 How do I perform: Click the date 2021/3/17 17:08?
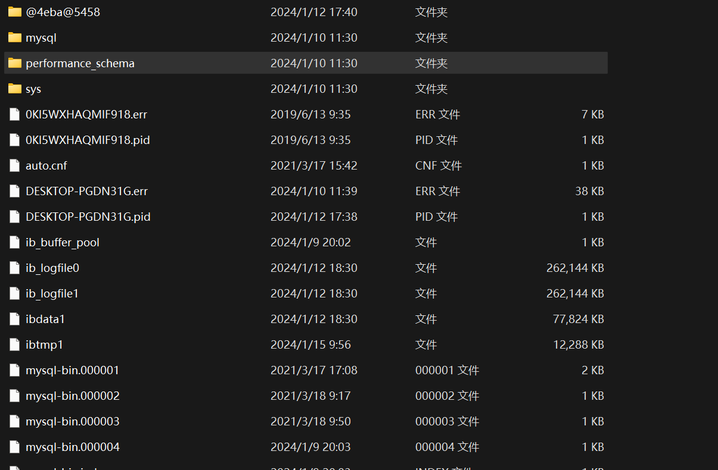pyautogui.click(x=314, y=370)
